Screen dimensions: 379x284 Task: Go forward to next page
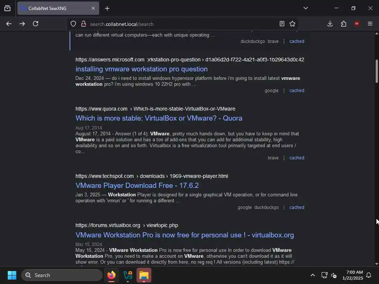[22, 24]
